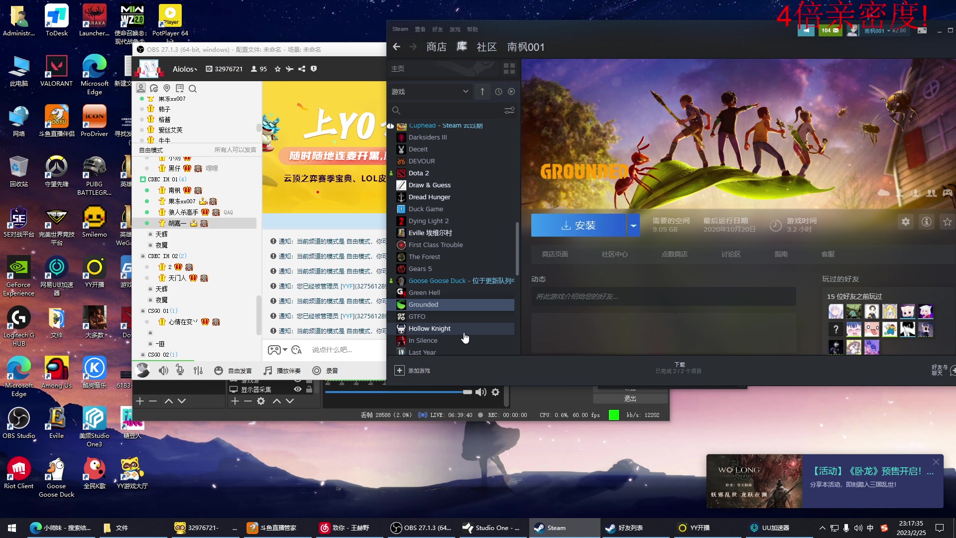Image resolution: width=956 pixels, height=538 pixels.
Task: Collapse the CSGO 01 channel in YY
Action: point(143,311)
